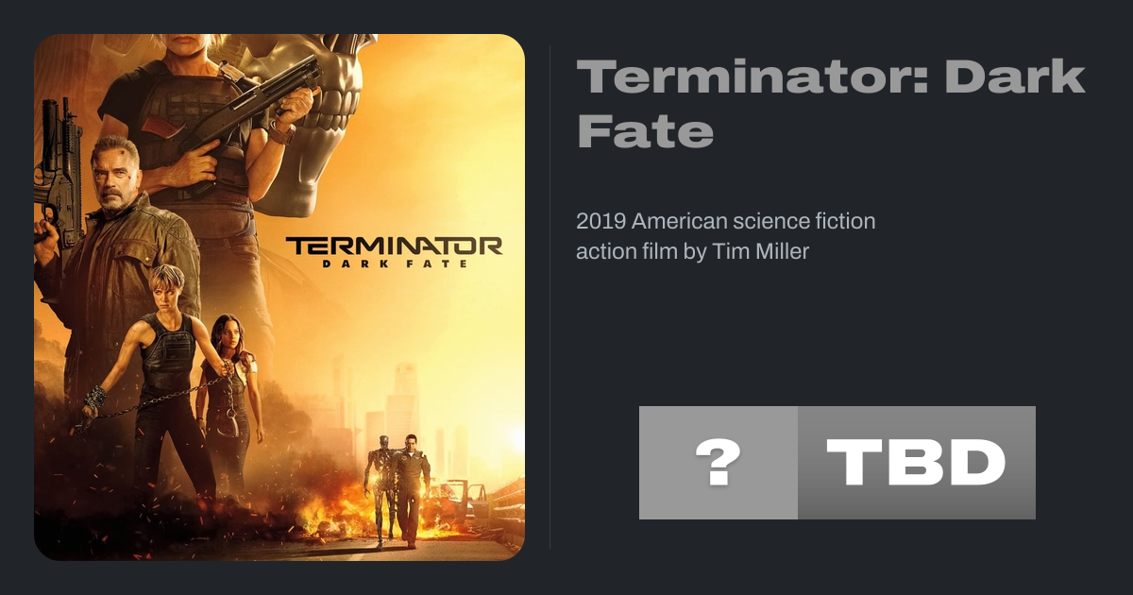The image size is (1133, 595).
Task: Click the TBD score badge
Action: pos(916,463)
